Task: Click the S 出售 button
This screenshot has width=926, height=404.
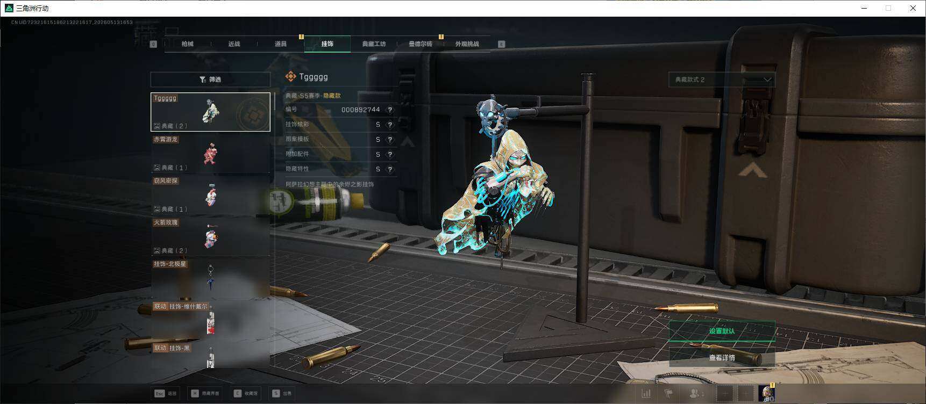Action: (282, 393)
